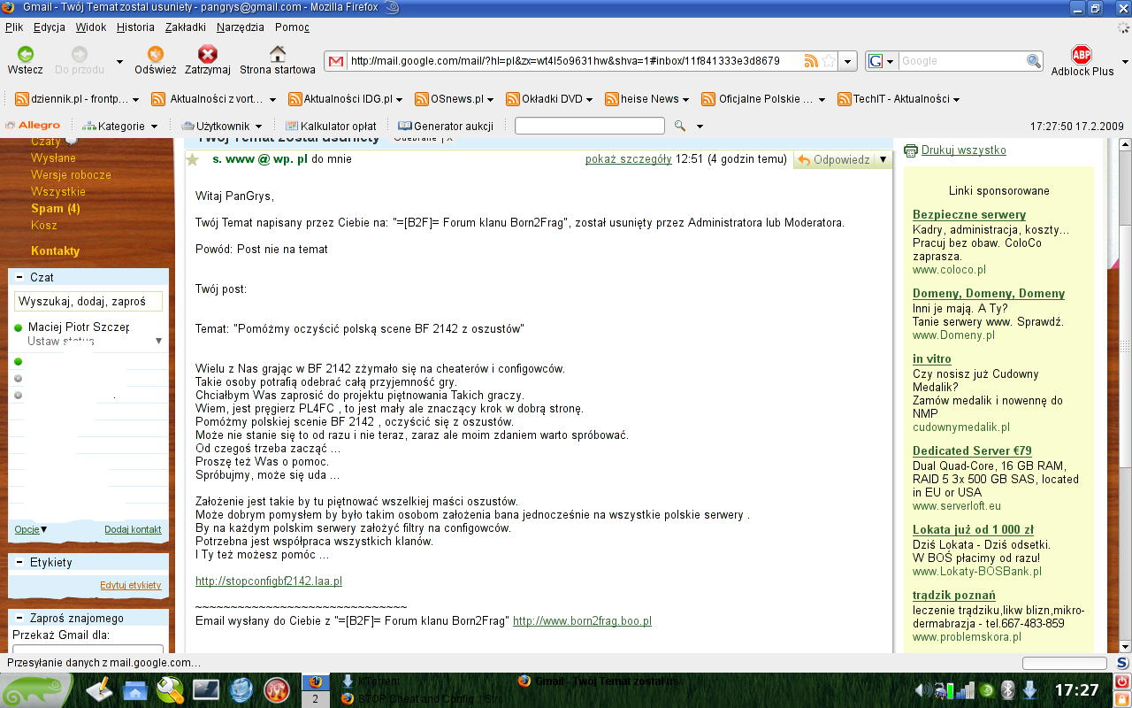The image size is (1132, 708).
Task: Click the taskbar globe browser icon
Action: 241,690
